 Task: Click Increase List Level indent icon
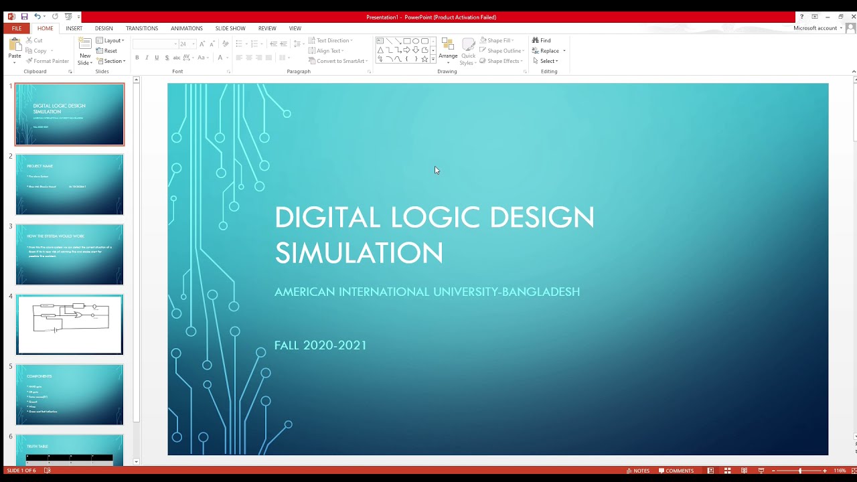[x=283, y=44]
